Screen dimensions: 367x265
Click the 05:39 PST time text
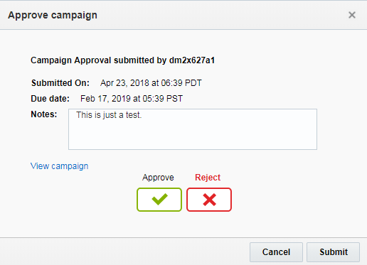[163, 99]
